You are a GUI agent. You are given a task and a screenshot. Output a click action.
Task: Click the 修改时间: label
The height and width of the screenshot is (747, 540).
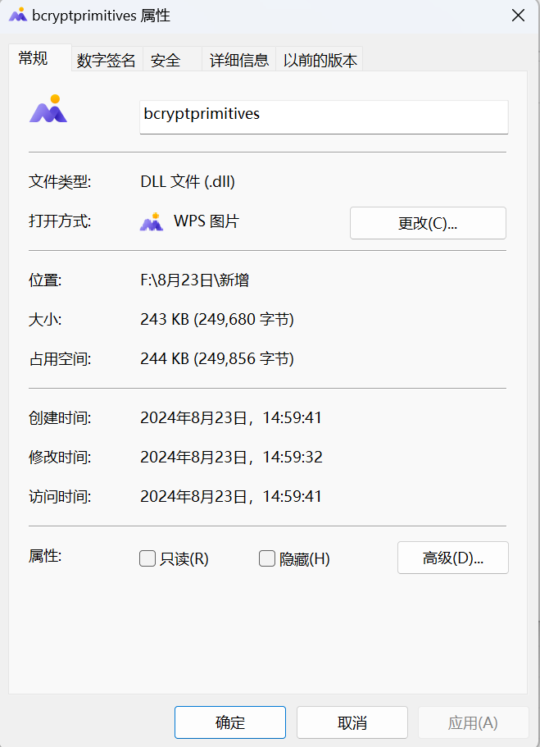(x=60, y=458)
